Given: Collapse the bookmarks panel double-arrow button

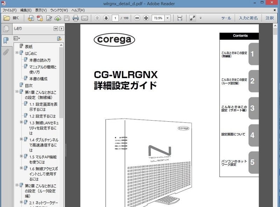Looking at the screenshot, I should tap(56, 29).
